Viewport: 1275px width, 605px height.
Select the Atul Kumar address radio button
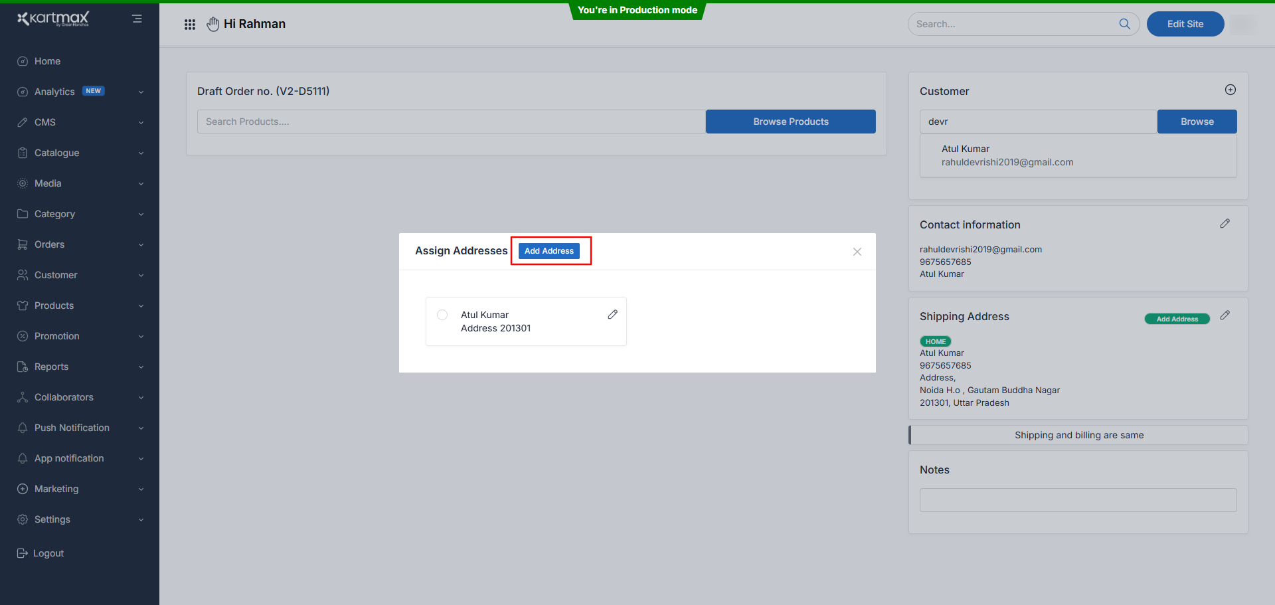(442, 315)
